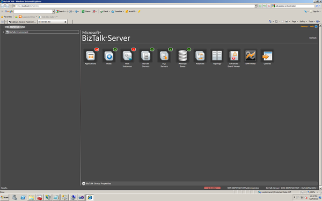Expand the BizTalk Environment tree node
The height and width of the screenshot is (201, 322).
click(x=3, y=32)
